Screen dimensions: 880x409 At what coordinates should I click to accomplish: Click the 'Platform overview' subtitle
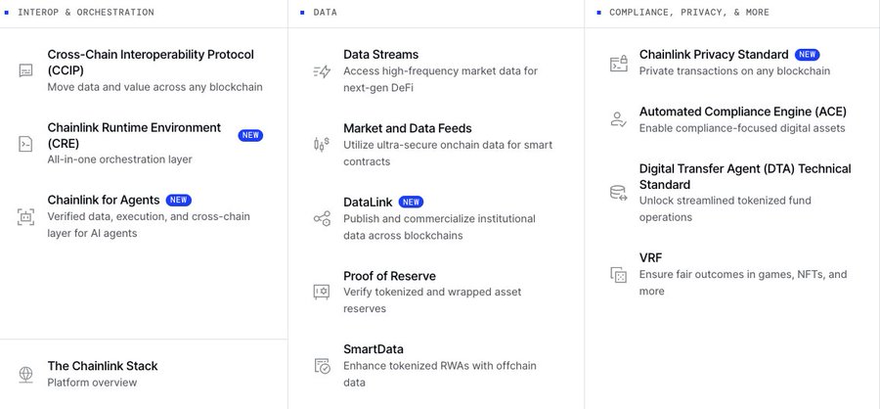92,383
